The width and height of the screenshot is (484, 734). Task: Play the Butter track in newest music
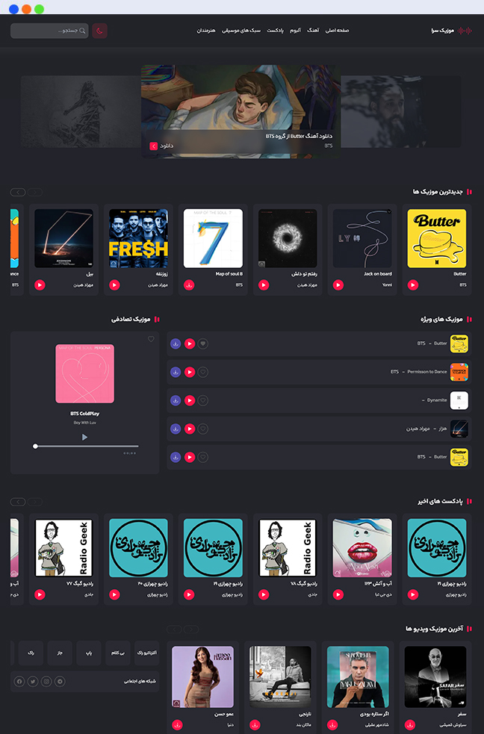pyautogui.click(x=413, y=284)
